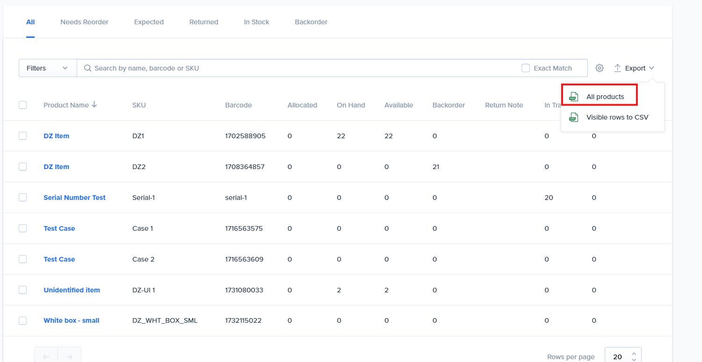
Task: Click the CSV icon beside All products
Action: tap(573, 97)
